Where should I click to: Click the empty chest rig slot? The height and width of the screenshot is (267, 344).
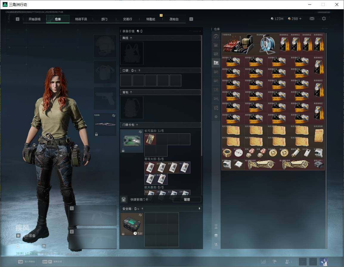coord(132,53)
